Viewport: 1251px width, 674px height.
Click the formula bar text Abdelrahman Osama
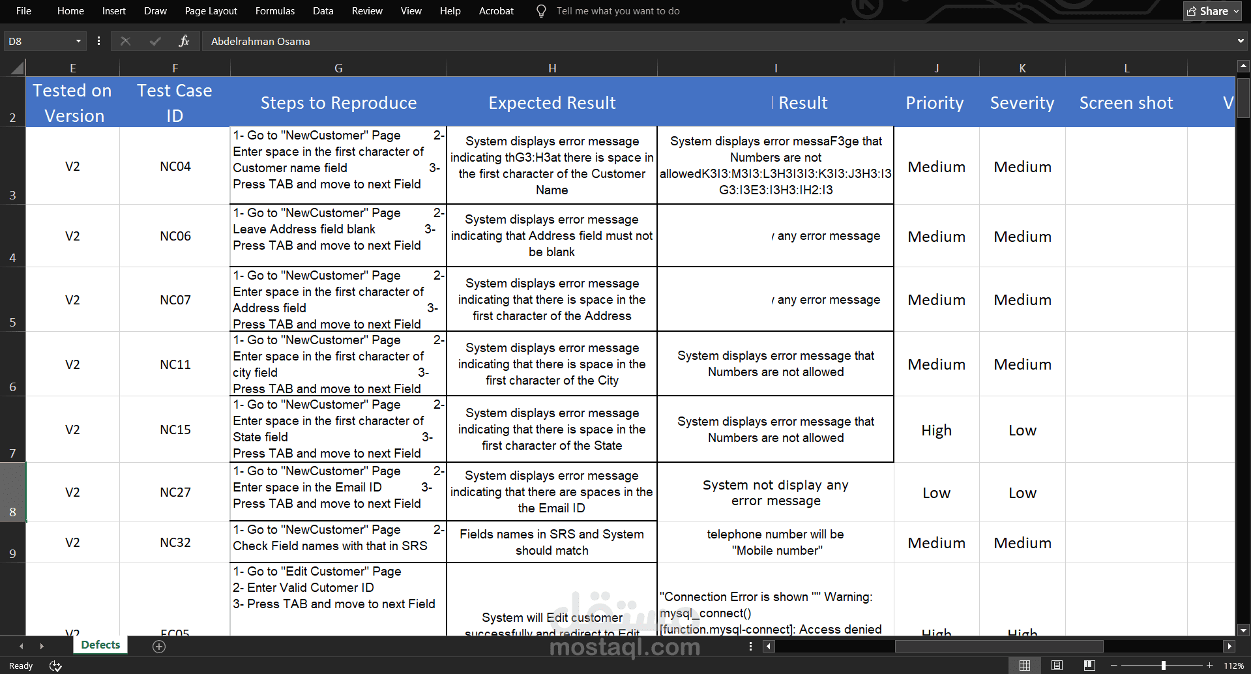tap(260, 41)
